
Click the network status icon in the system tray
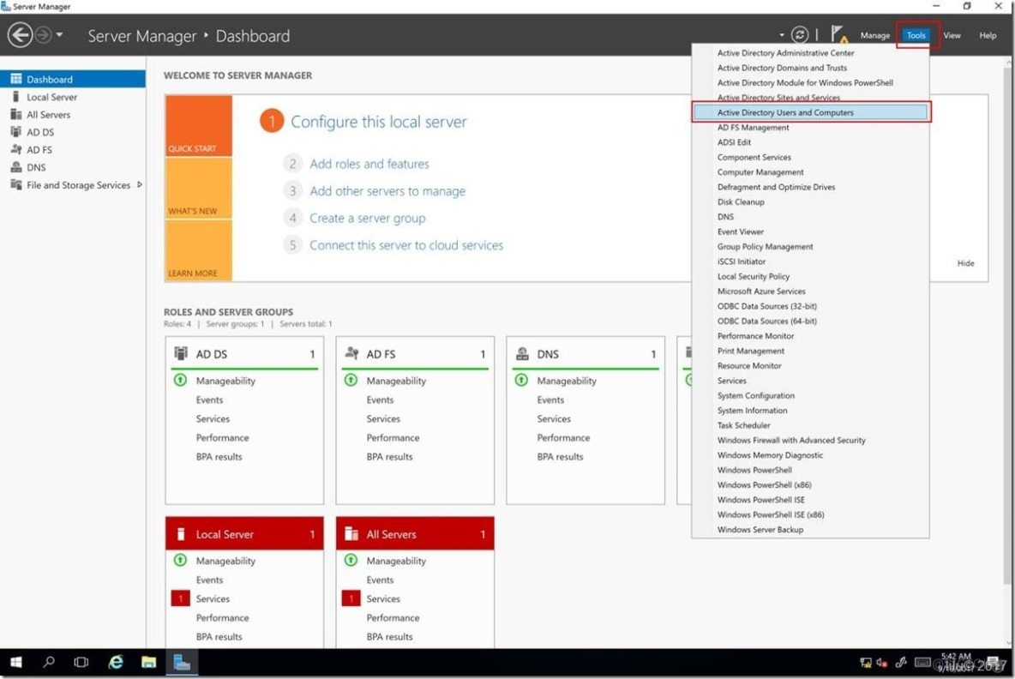pos(864,662)
